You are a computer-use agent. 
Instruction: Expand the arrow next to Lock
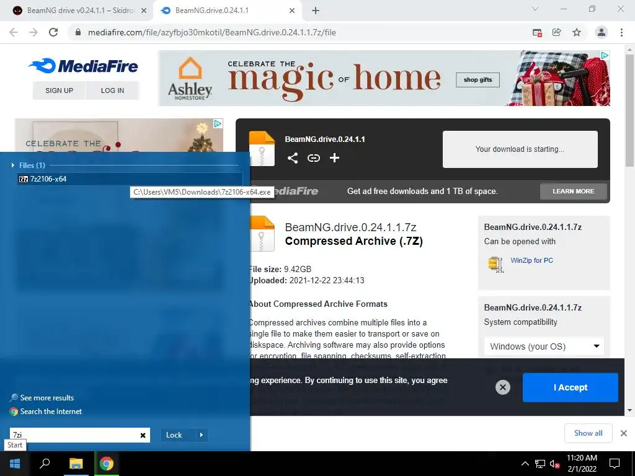(202, 435)
